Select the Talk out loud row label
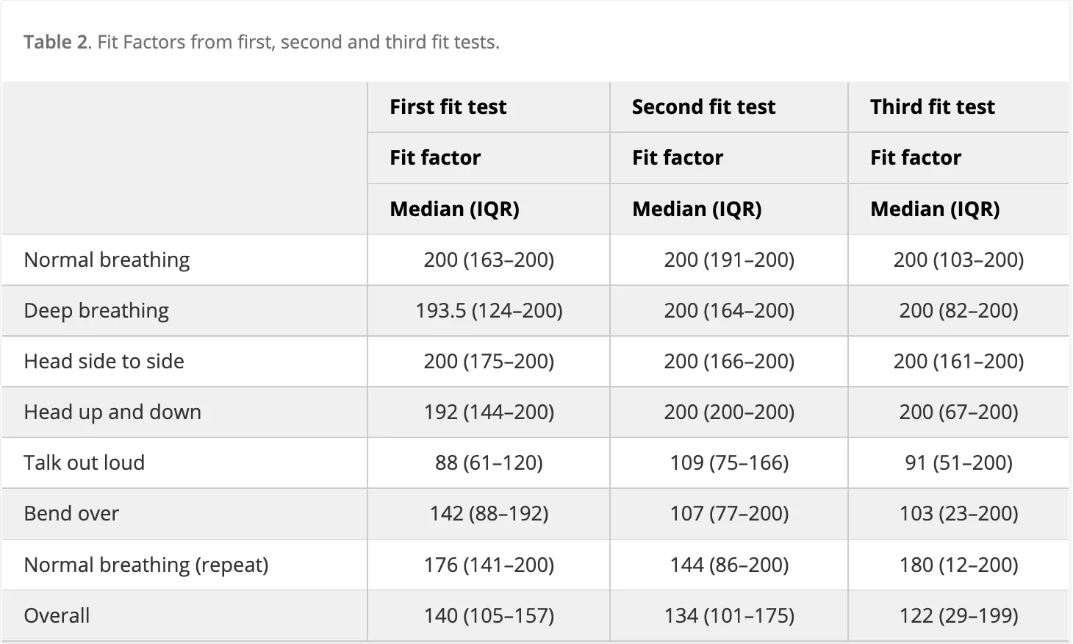The height and width of the screenshot is (644, 1073). (84, 462)
